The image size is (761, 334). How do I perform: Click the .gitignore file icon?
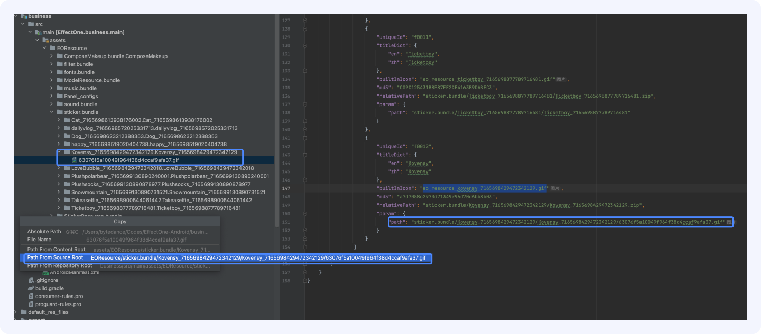[x=31, y=280]
